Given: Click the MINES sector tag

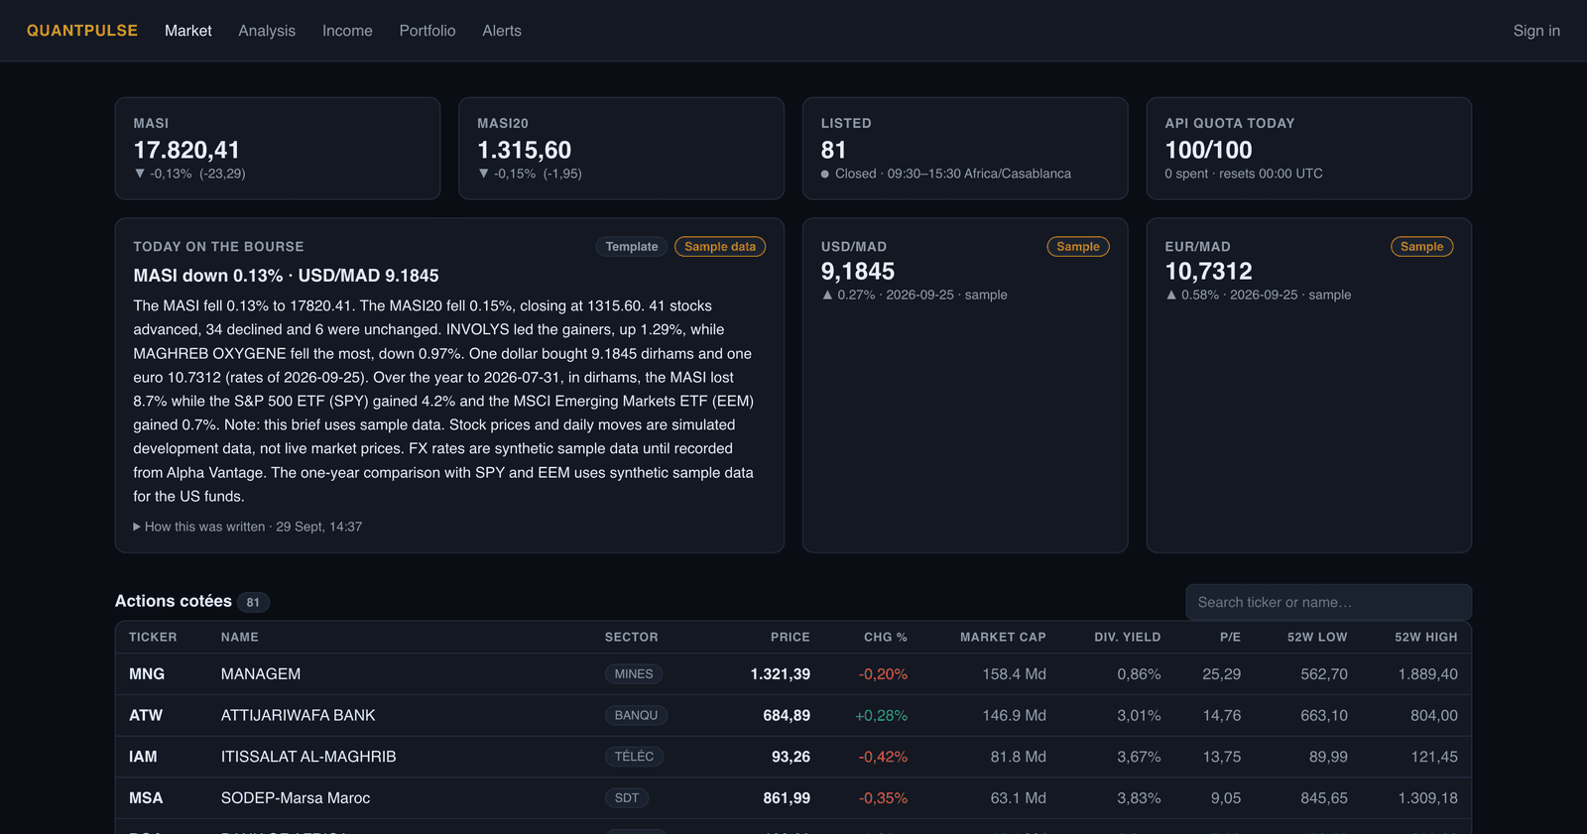Looking at the screenshot, I should [x=634, y=674].
